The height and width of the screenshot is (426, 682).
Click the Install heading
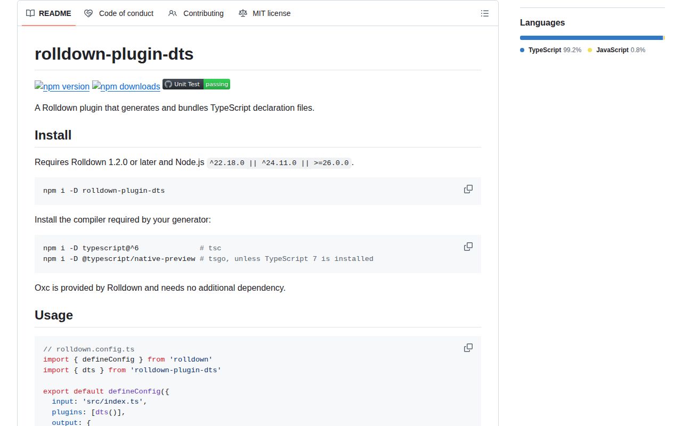pos(53,135)
